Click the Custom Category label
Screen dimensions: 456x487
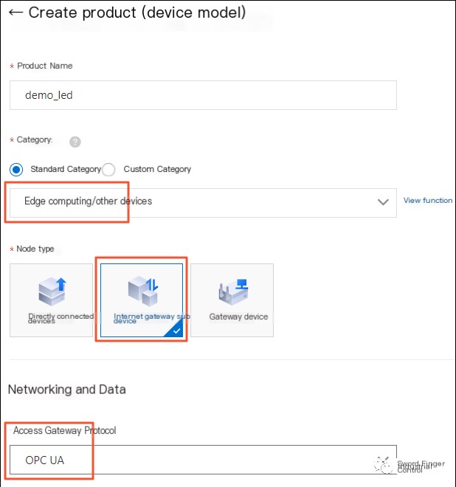tap(157, 169)
